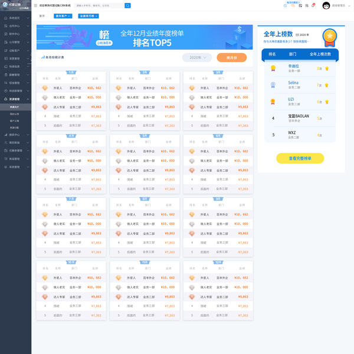Click the 记账客户 sidebar icon
This screenshot has width=354, height=354.
(x=6, y=51)
